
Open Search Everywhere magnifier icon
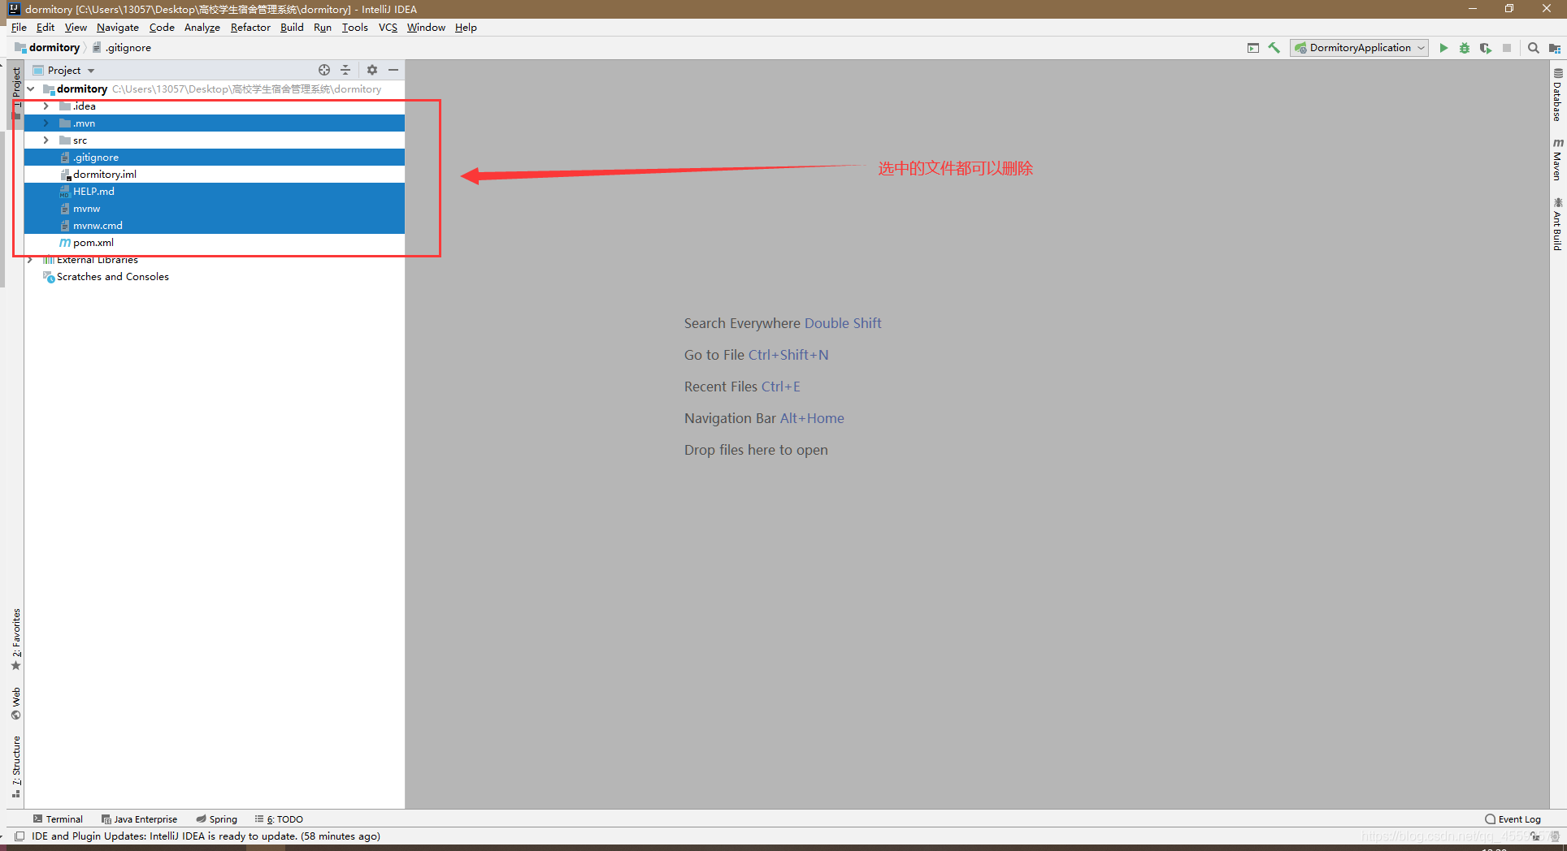click(1534, 48)
